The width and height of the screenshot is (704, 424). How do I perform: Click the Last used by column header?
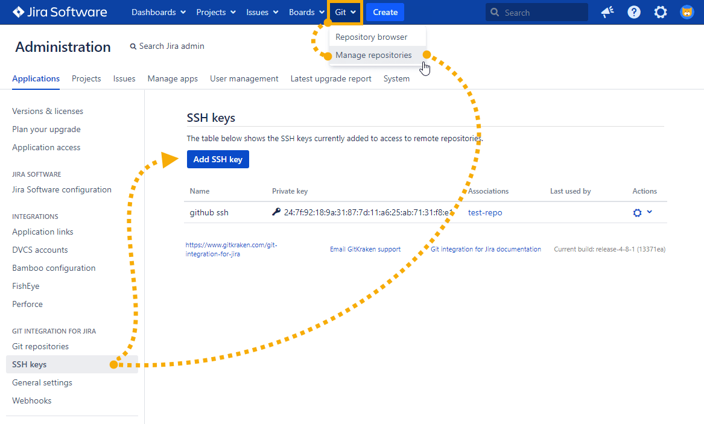click(570, 191)
